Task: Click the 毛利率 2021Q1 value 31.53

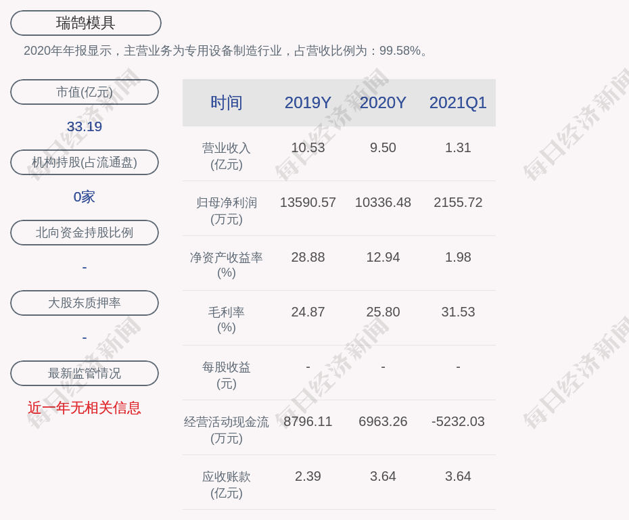Action: (458, 312)
